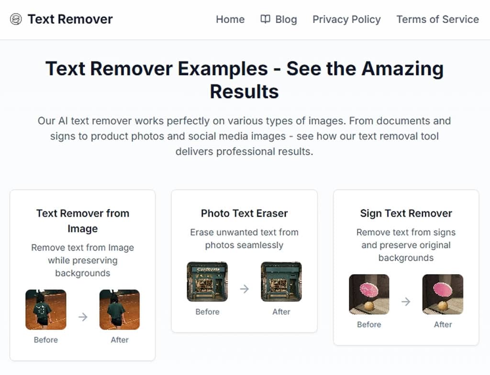Open the storefront After image

[x=281, y=281]
